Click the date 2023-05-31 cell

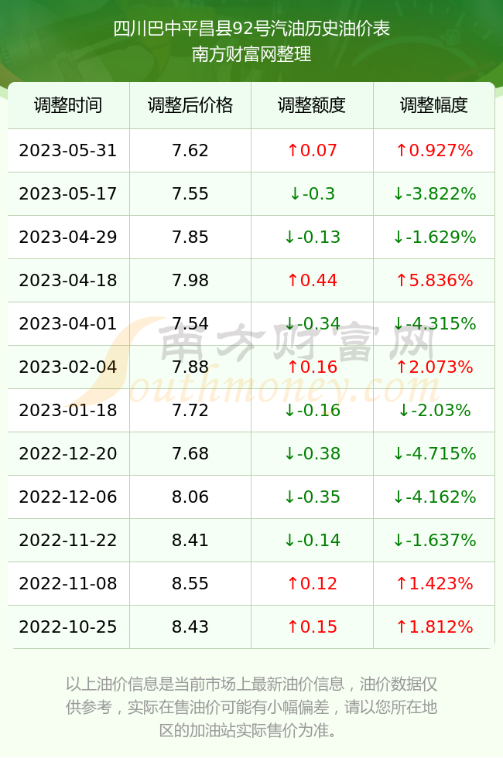(68, 150)
